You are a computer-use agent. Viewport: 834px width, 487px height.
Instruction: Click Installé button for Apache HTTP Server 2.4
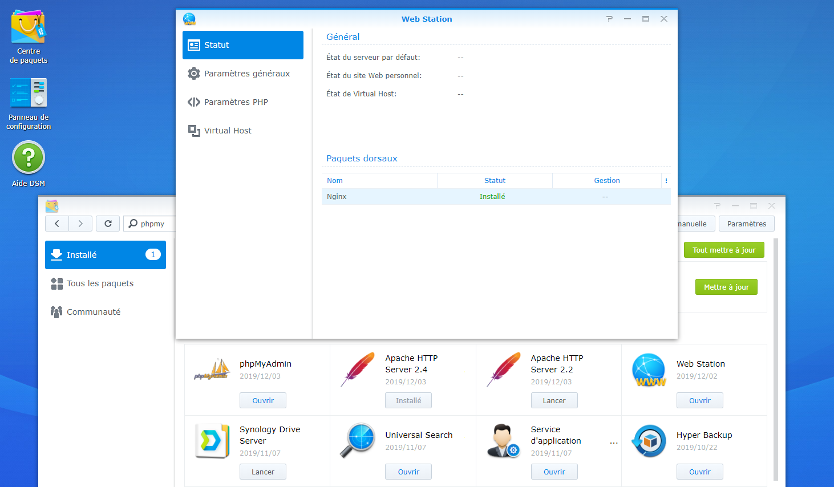pyautogui.click(x=408, y=400)
